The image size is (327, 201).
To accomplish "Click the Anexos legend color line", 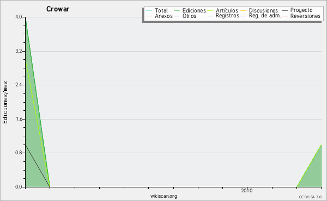I will click(149, 16).
